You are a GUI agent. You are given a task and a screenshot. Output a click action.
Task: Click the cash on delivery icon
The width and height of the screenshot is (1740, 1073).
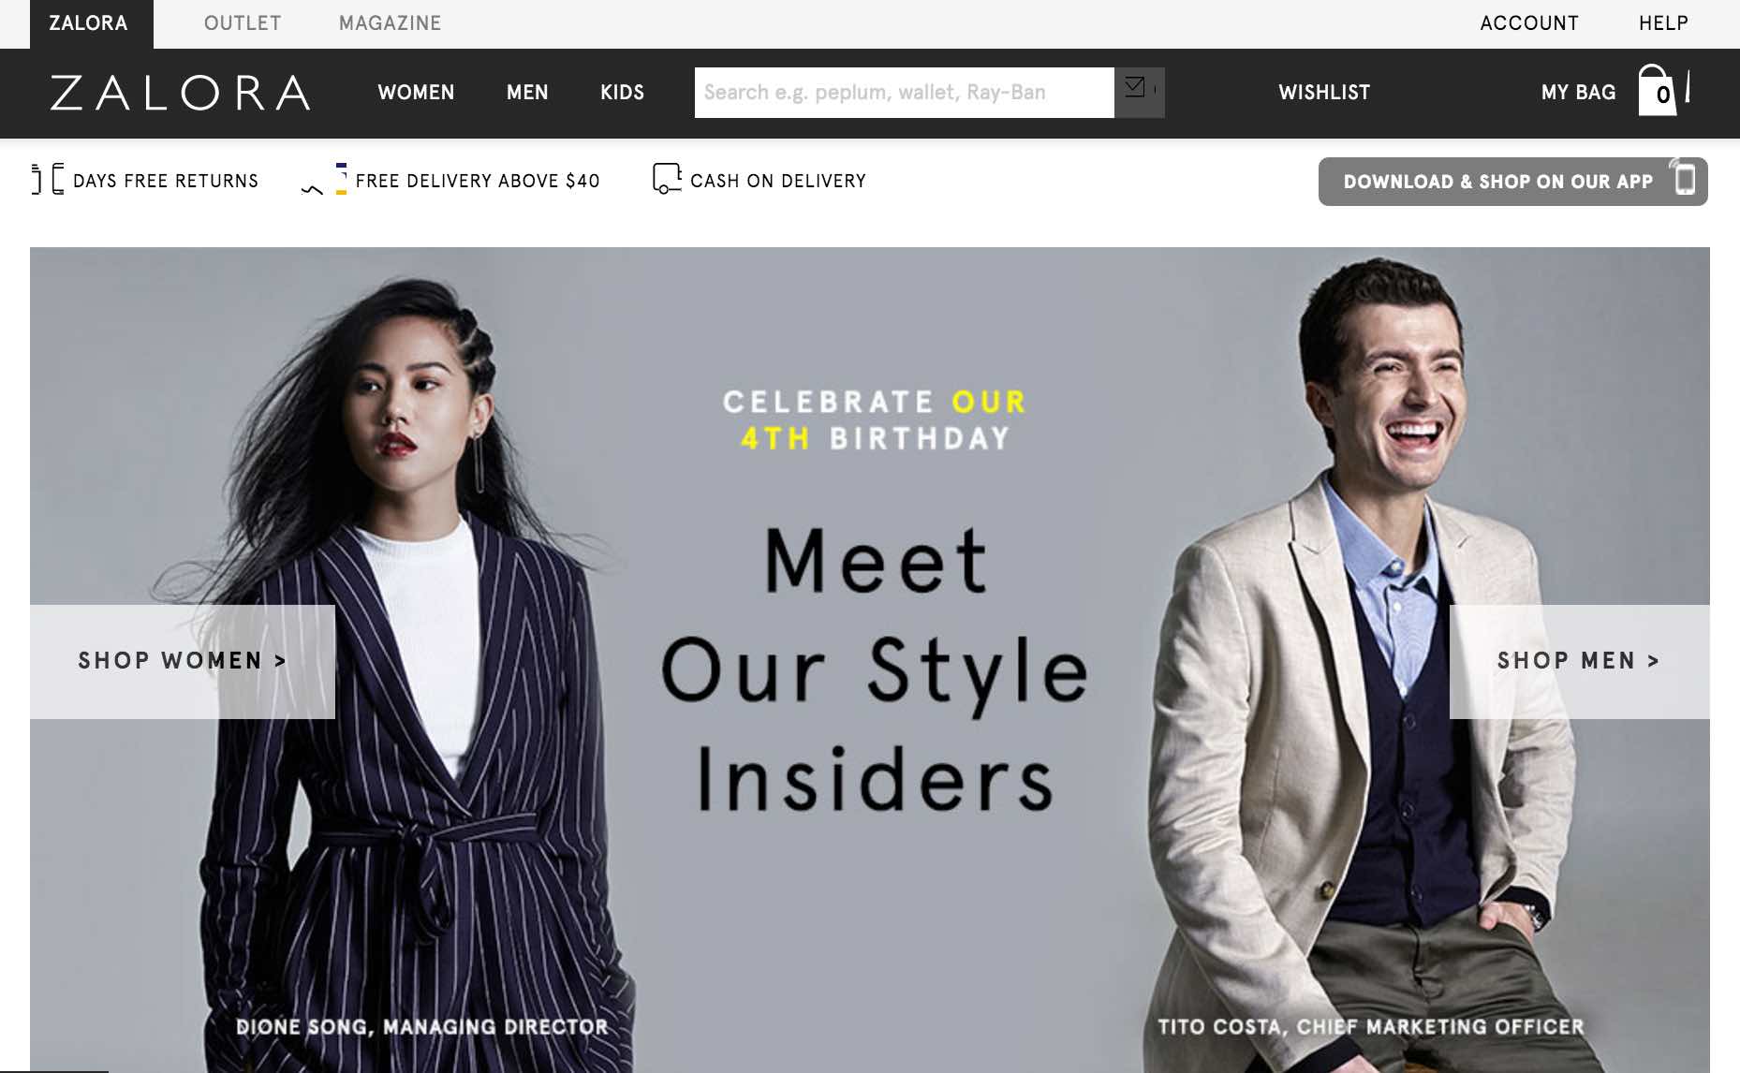[x=667, y=179]
